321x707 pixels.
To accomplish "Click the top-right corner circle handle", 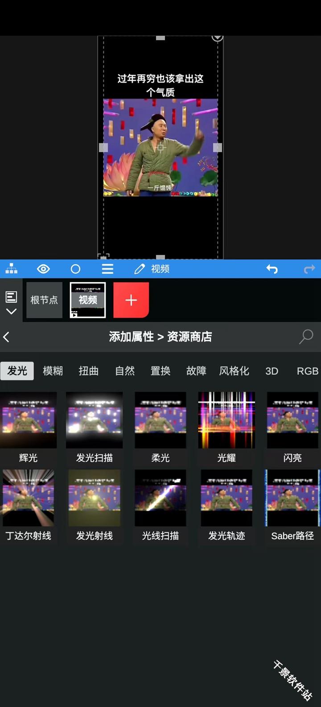I will [x=217, y=37].
